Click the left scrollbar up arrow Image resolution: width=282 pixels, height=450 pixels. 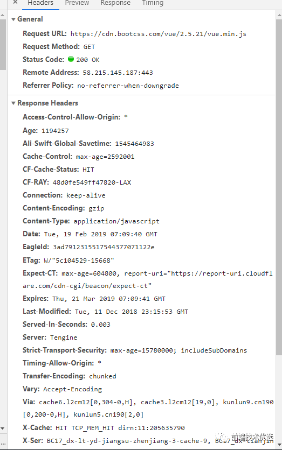[x=3, y=15]
